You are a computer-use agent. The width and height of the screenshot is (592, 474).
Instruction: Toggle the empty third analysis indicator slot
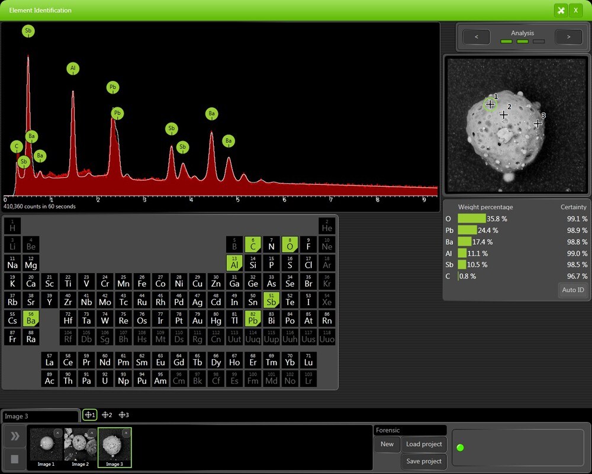click(x=538, y=42)
